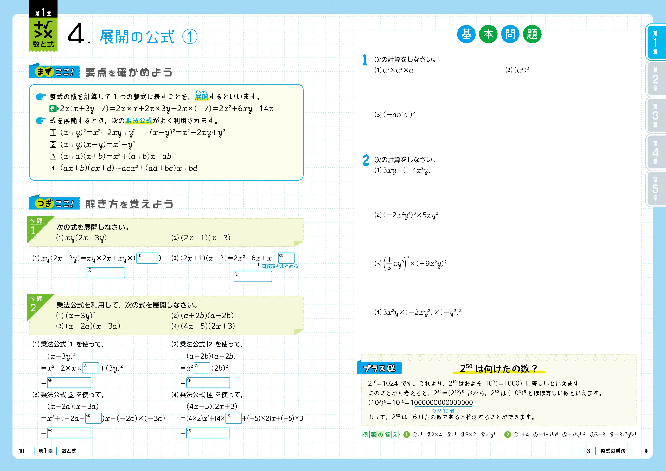Click blue problem number 2 beside 次の計算をしなさい
This screenshot has width=666, height=471.
[366, 160]
